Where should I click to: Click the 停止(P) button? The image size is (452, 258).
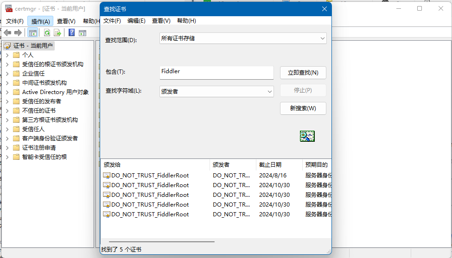(303, 90)
